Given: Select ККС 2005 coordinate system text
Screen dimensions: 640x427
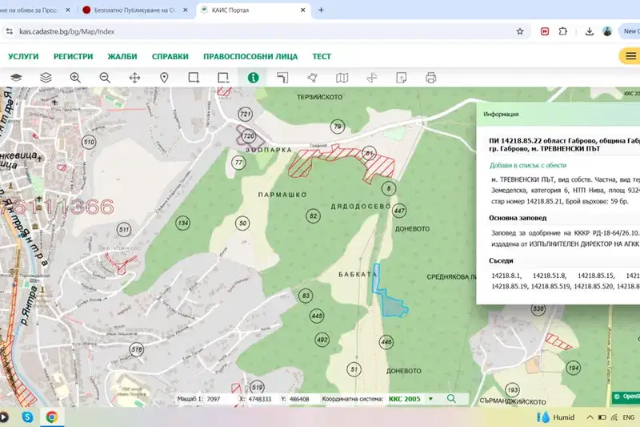Looking at the screenshot, I should [x=404, y=399].
